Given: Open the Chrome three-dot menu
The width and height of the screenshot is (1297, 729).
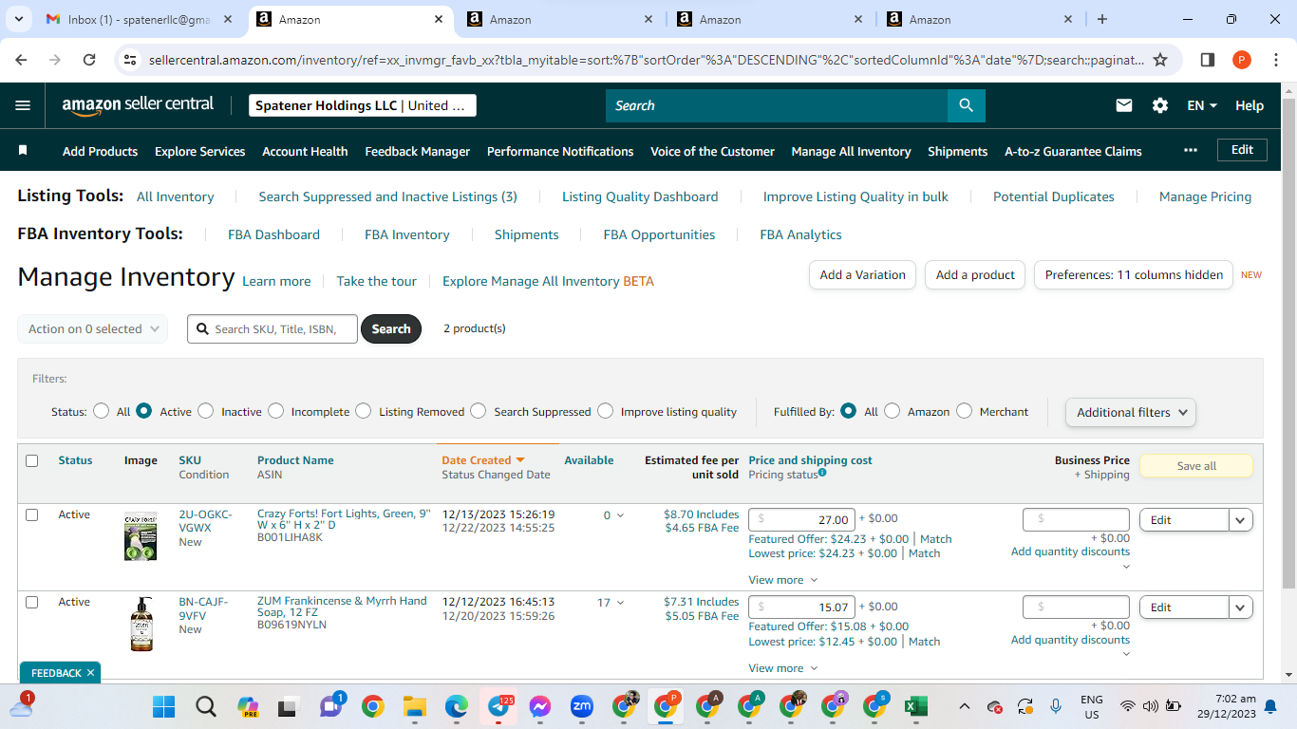Looking at the screenshot, I should [x=1275, y=60].
